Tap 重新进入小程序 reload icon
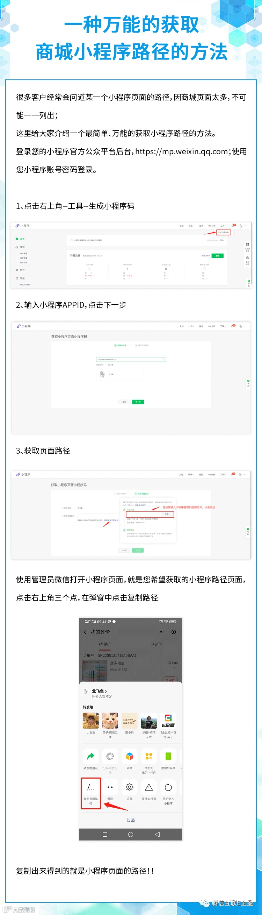The image size is (262, 915). tap(168, 787)
